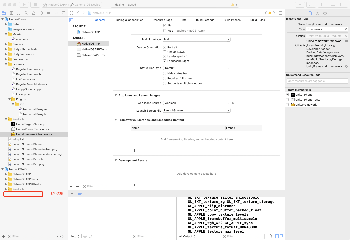Open the Build Settings tab
Image resolution: width=350 pixels, height=240 pixels.
205,20
